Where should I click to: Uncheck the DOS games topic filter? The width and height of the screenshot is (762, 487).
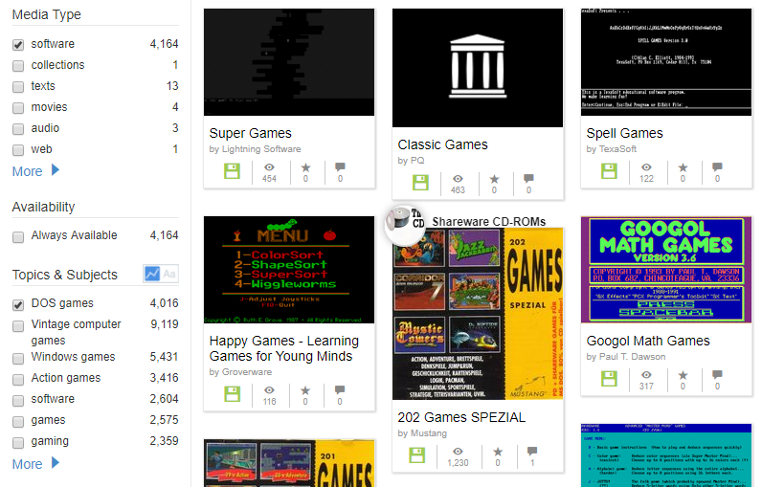pyautogui.click(x=18, y=304)
